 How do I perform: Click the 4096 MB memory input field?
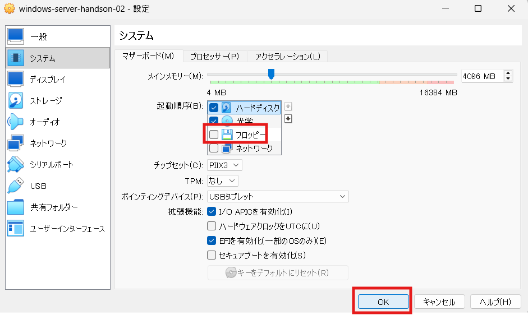[483, 76]
